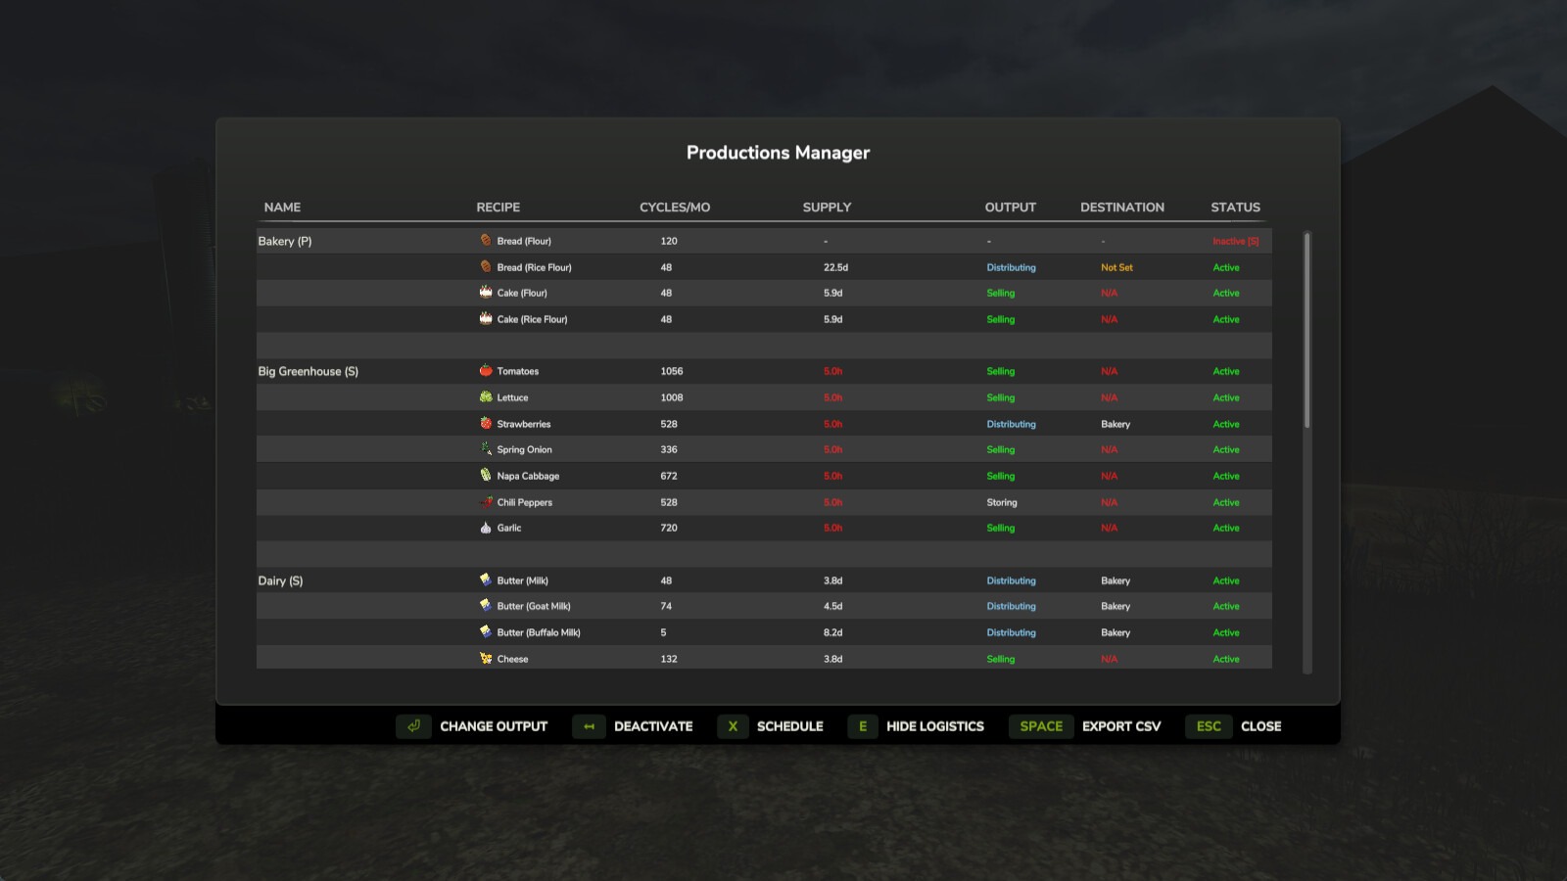Click the Bread (Rice Flour) icon
Viewport: 1567px width, 881px height.
pyautogui.click(x=486, y=266)
